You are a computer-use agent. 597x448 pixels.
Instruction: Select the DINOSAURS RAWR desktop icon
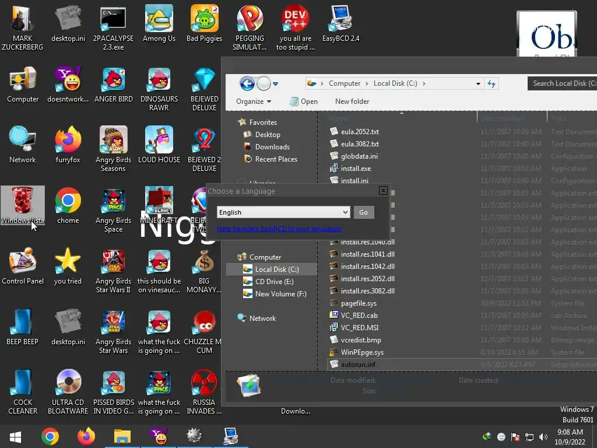(159, 89)
